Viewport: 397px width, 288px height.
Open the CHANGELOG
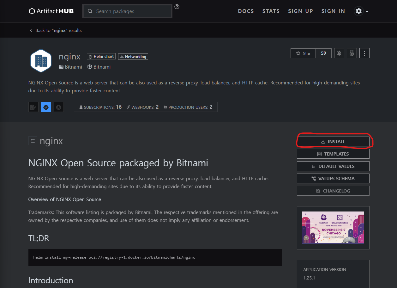[333, 191]
